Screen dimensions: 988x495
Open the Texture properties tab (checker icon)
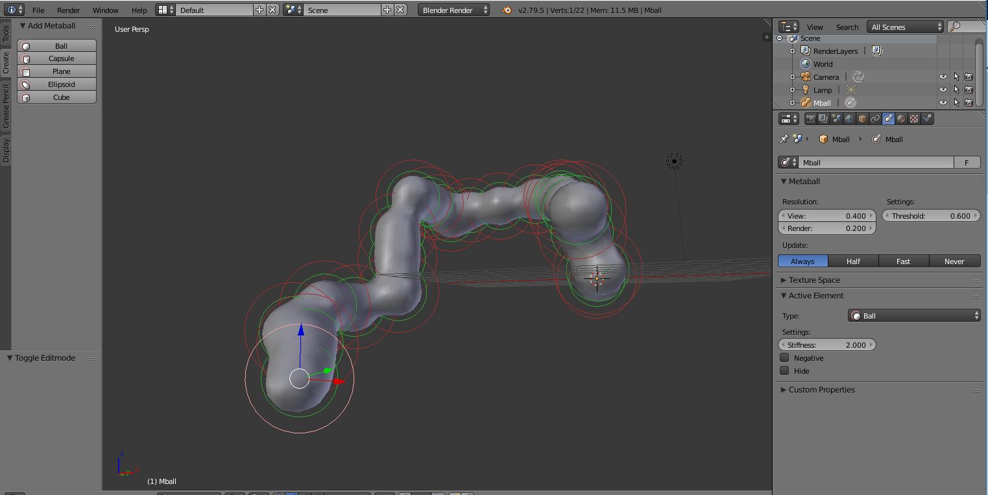tap(914, 119)
